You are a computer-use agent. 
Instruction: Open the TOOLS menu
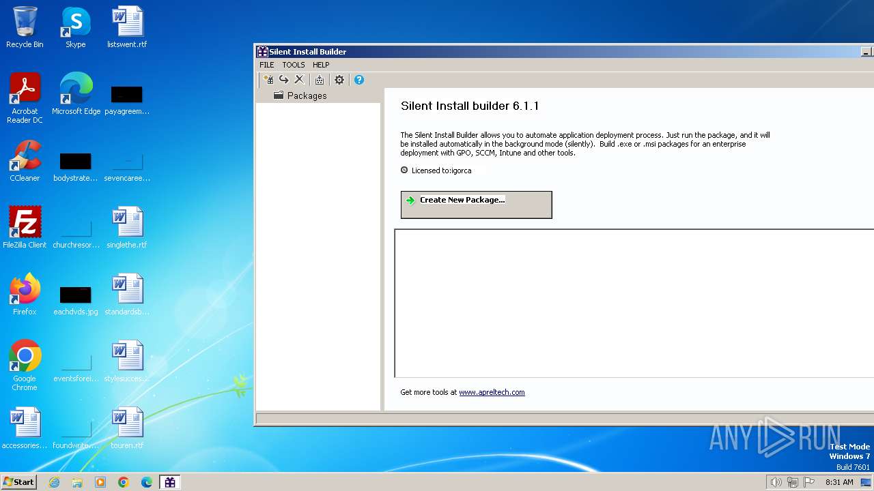coord(294,65)
